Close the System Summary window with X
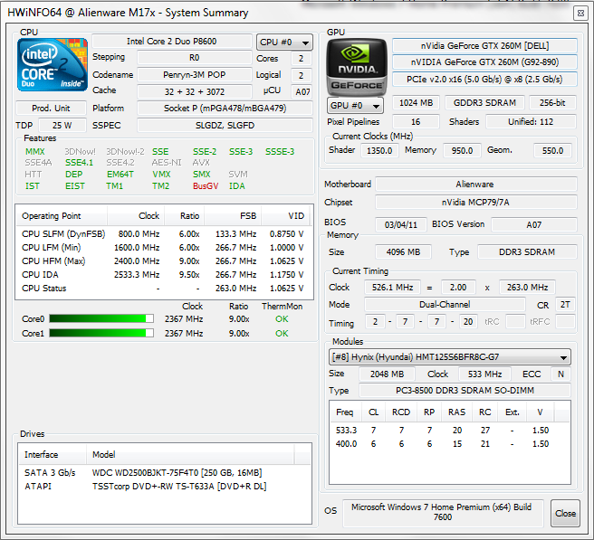The image size is (594, 540). point(580,14)
